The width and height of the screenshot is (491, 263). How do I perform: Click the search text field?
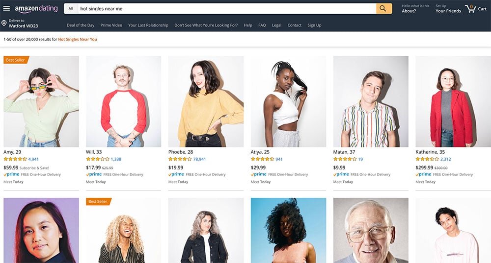point(227,9)
